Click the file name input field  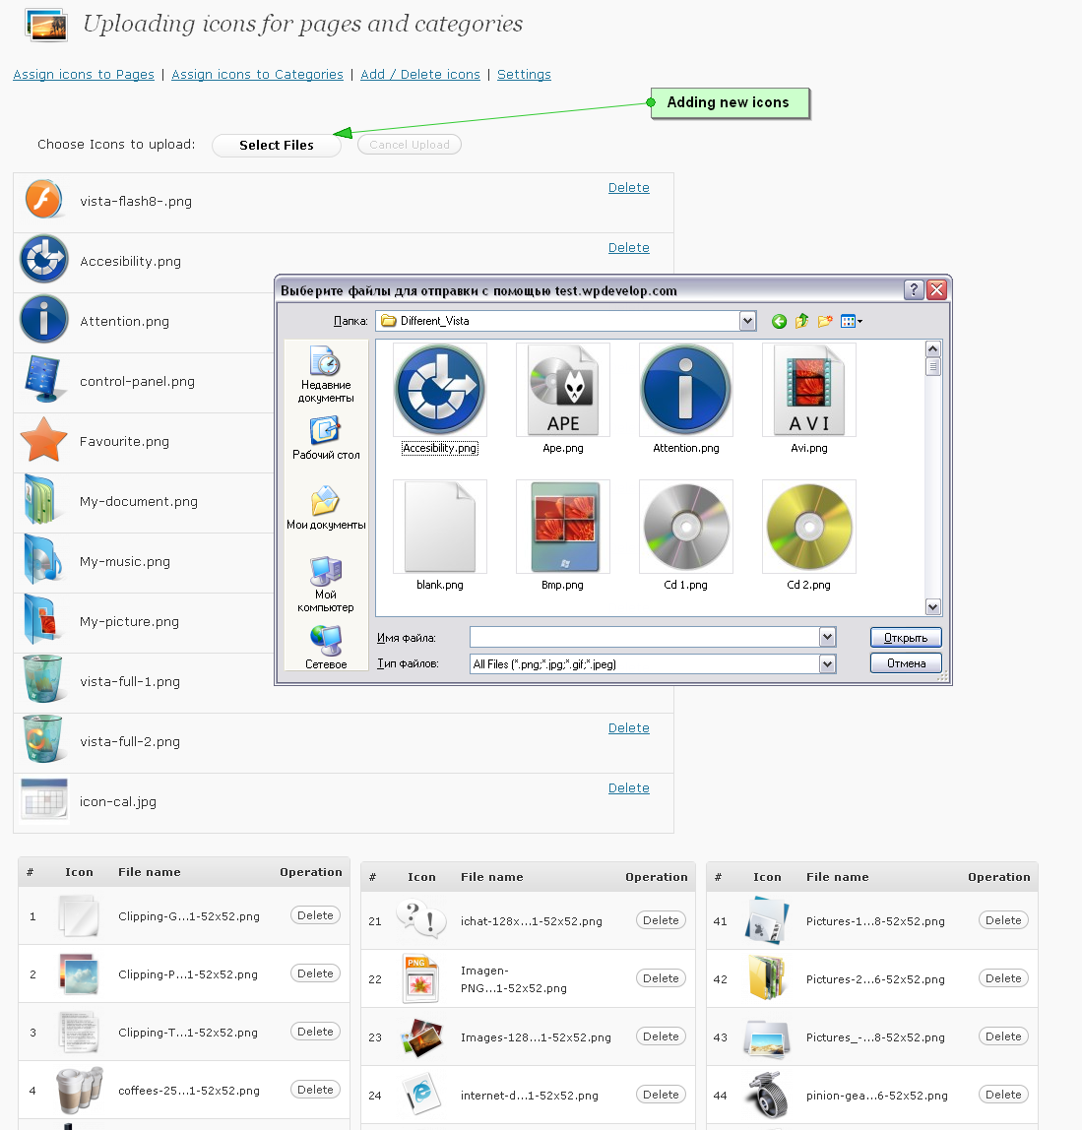click(644, 638)
